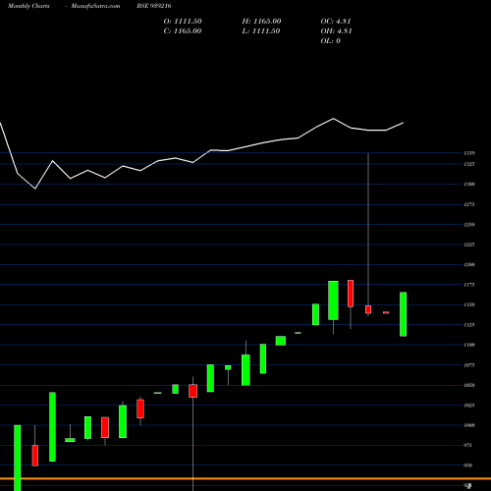Click the 1200 price axis label
The height and width of the screenshot is (491, 491).
pyautogui.click(x=469, y=265)
